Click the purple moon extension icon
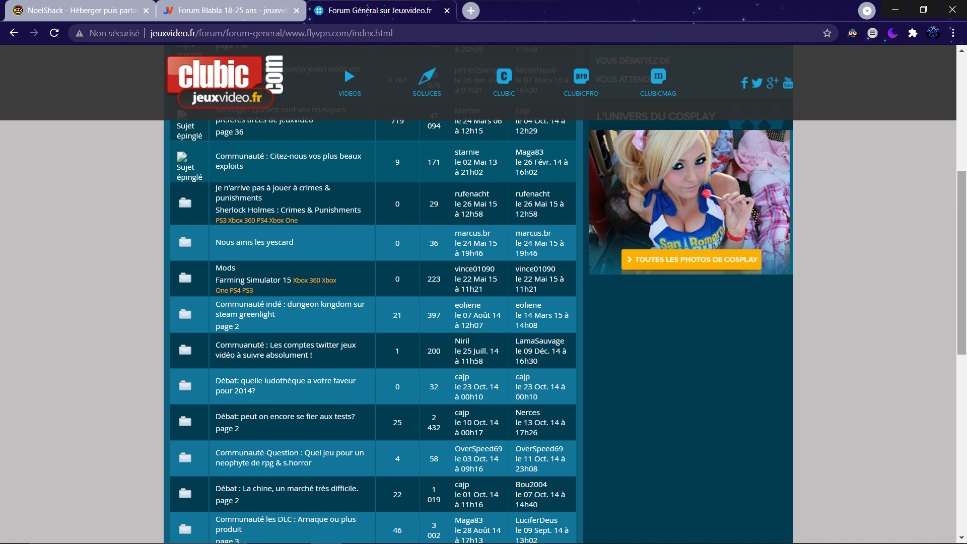 (x=892, y=33)
